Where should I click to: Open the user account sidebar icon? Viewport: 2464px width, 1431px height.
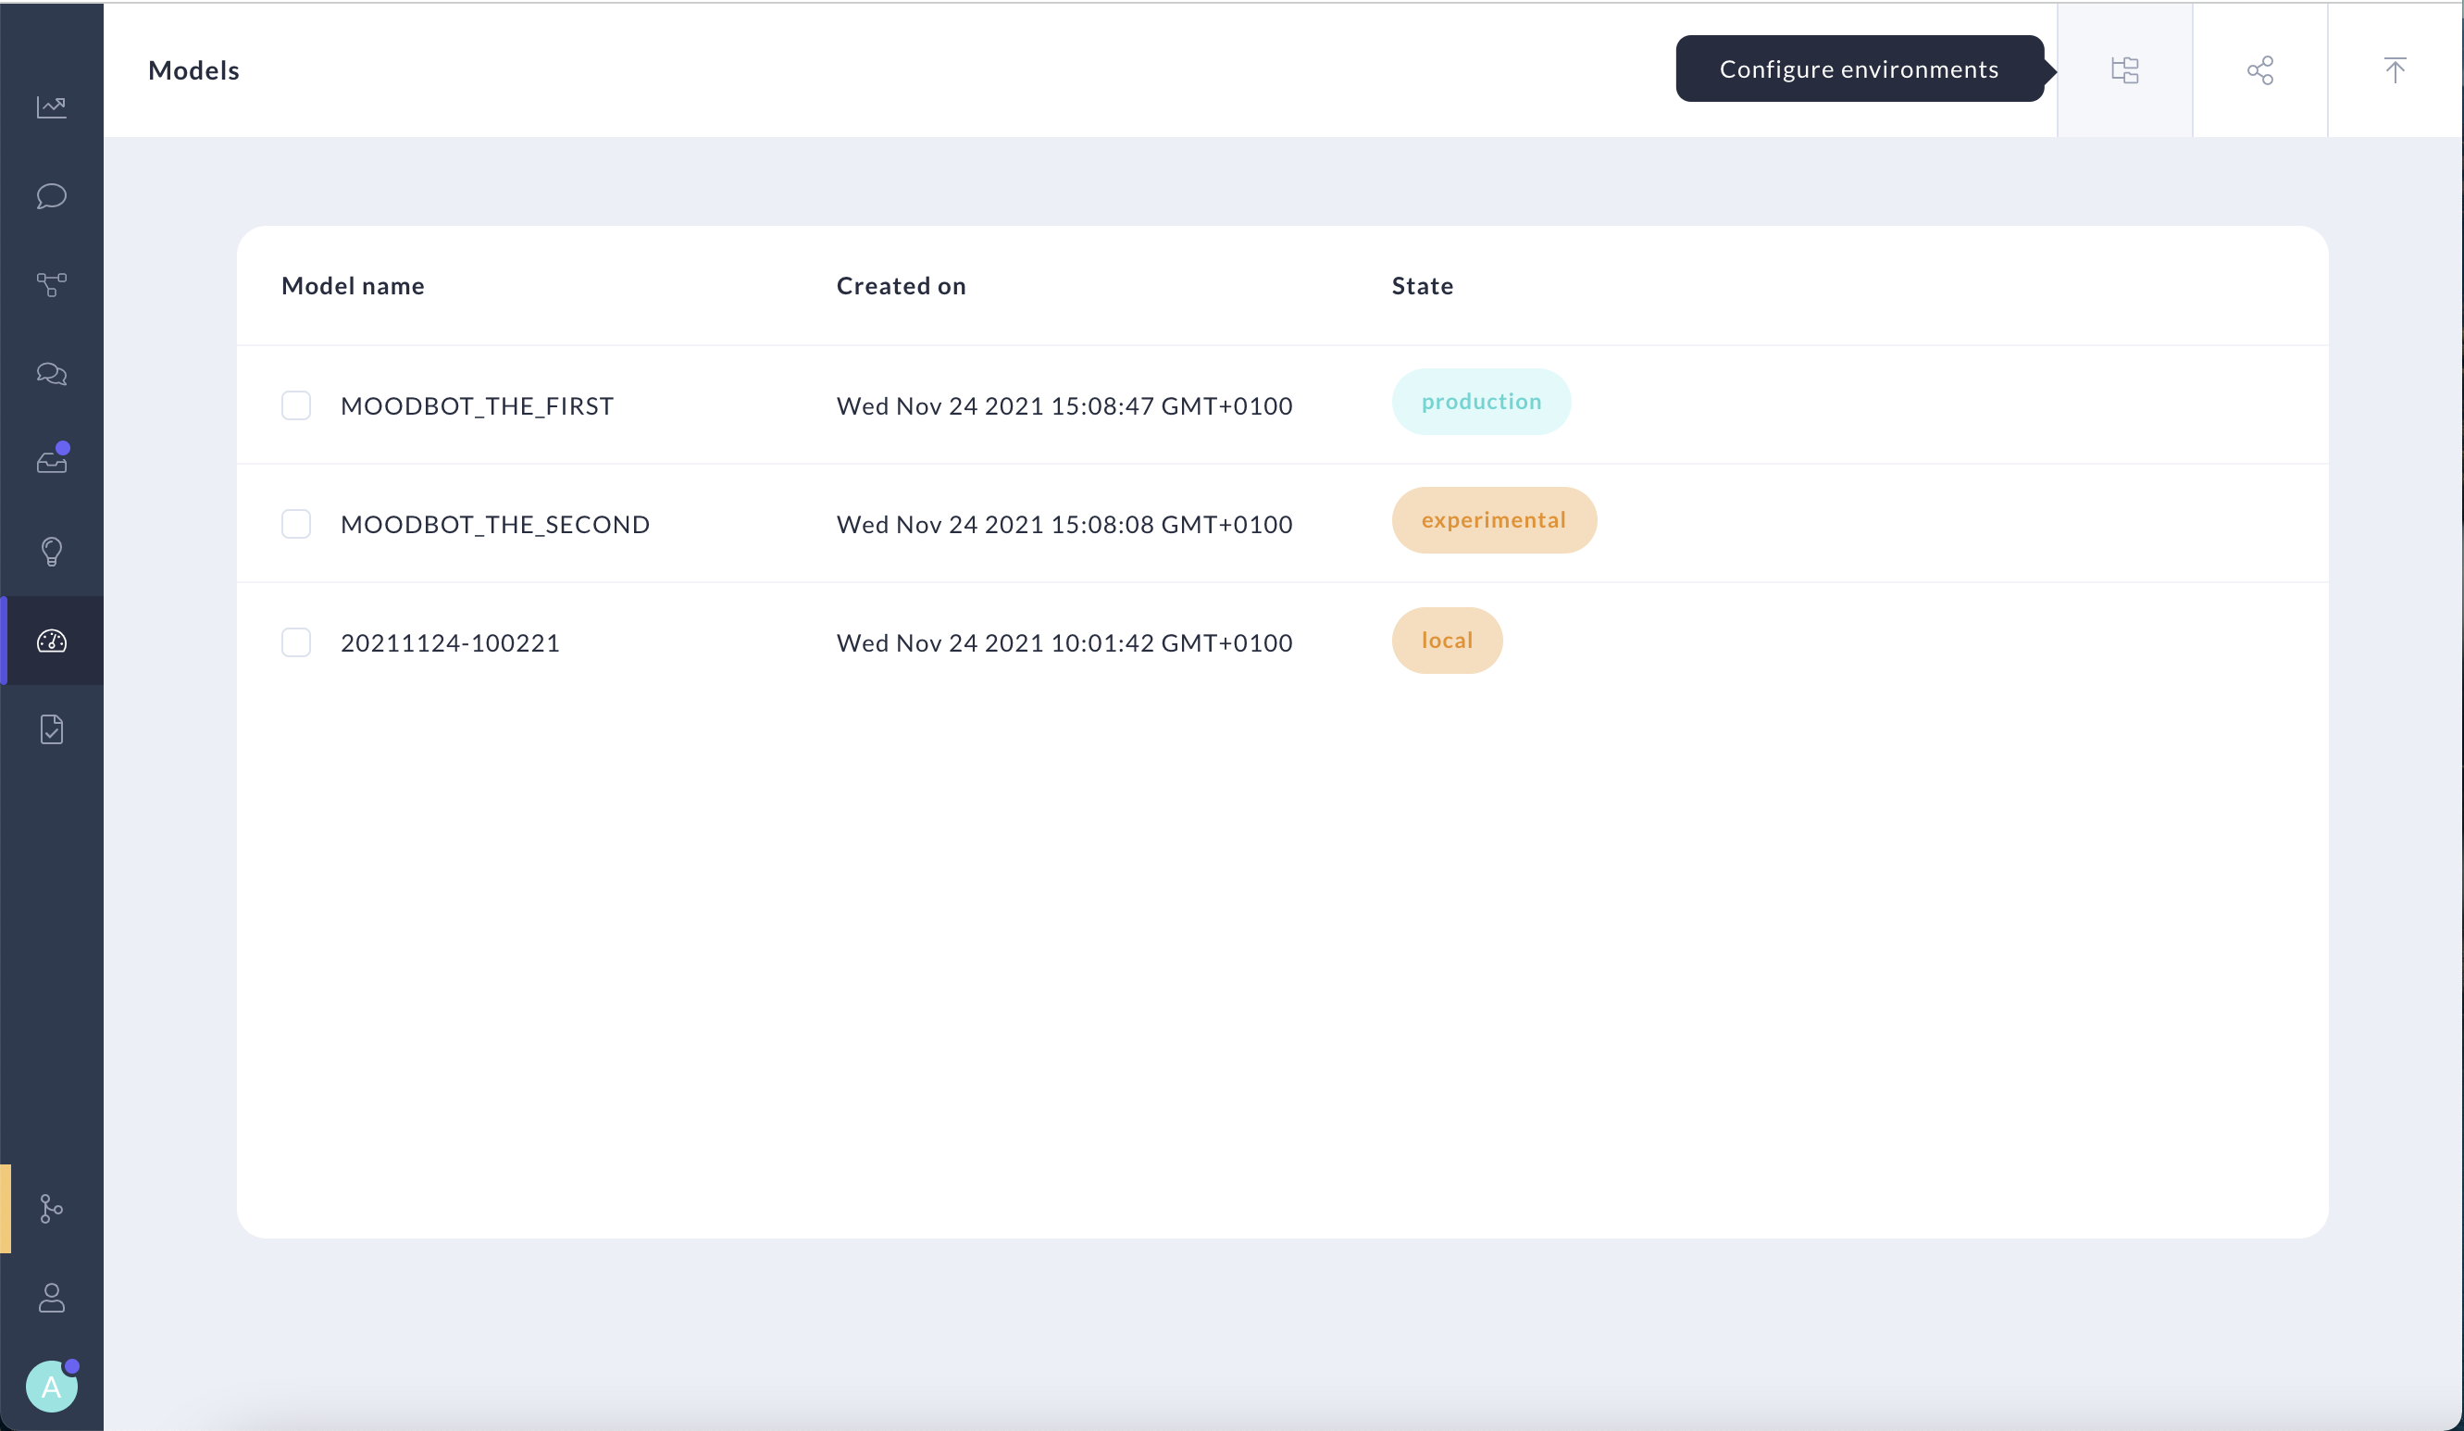[52, 1298]
